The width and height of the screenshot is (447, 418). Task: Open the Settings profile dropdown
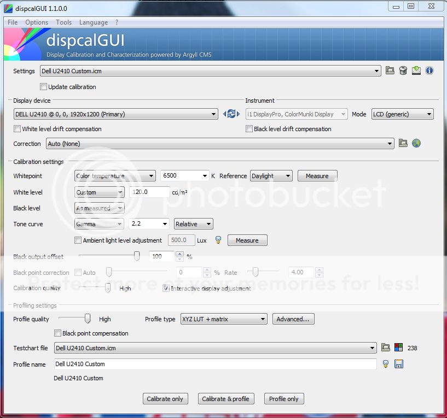coord(211,71)
